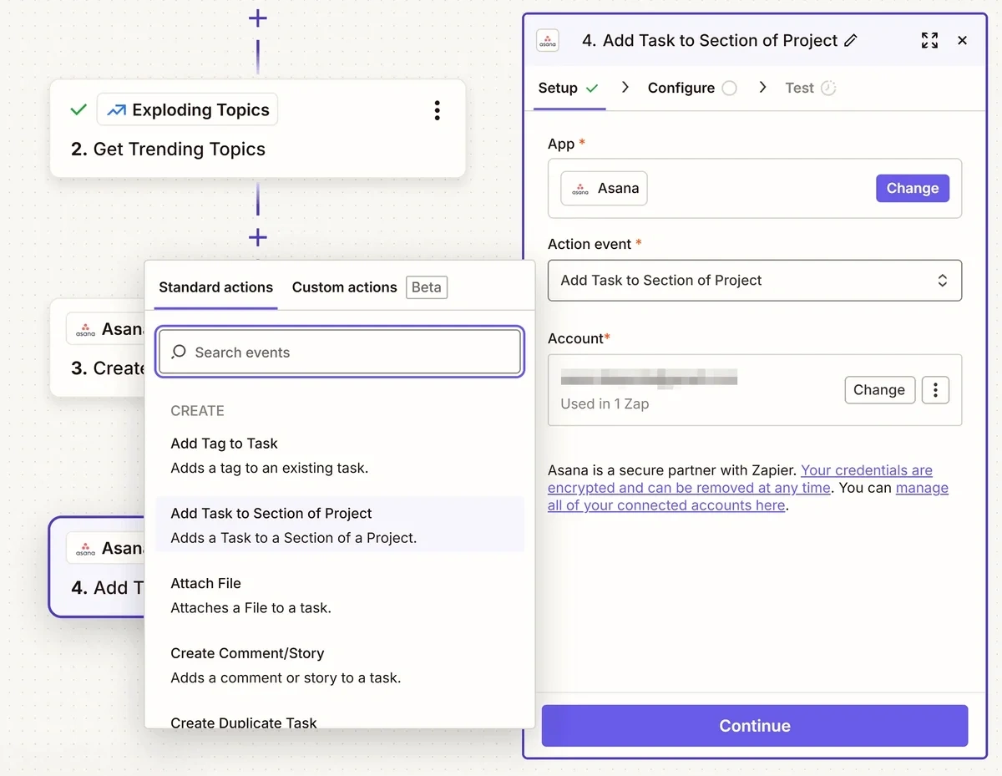Click the Exploding Topics app badge

[187, 109]
